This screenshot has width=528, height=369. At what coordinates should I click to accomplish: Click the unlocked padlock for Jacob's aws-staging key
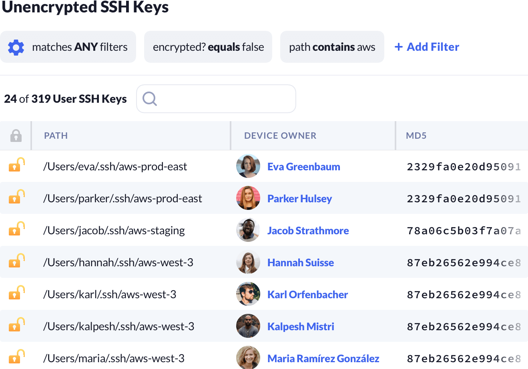pos(16,229)
